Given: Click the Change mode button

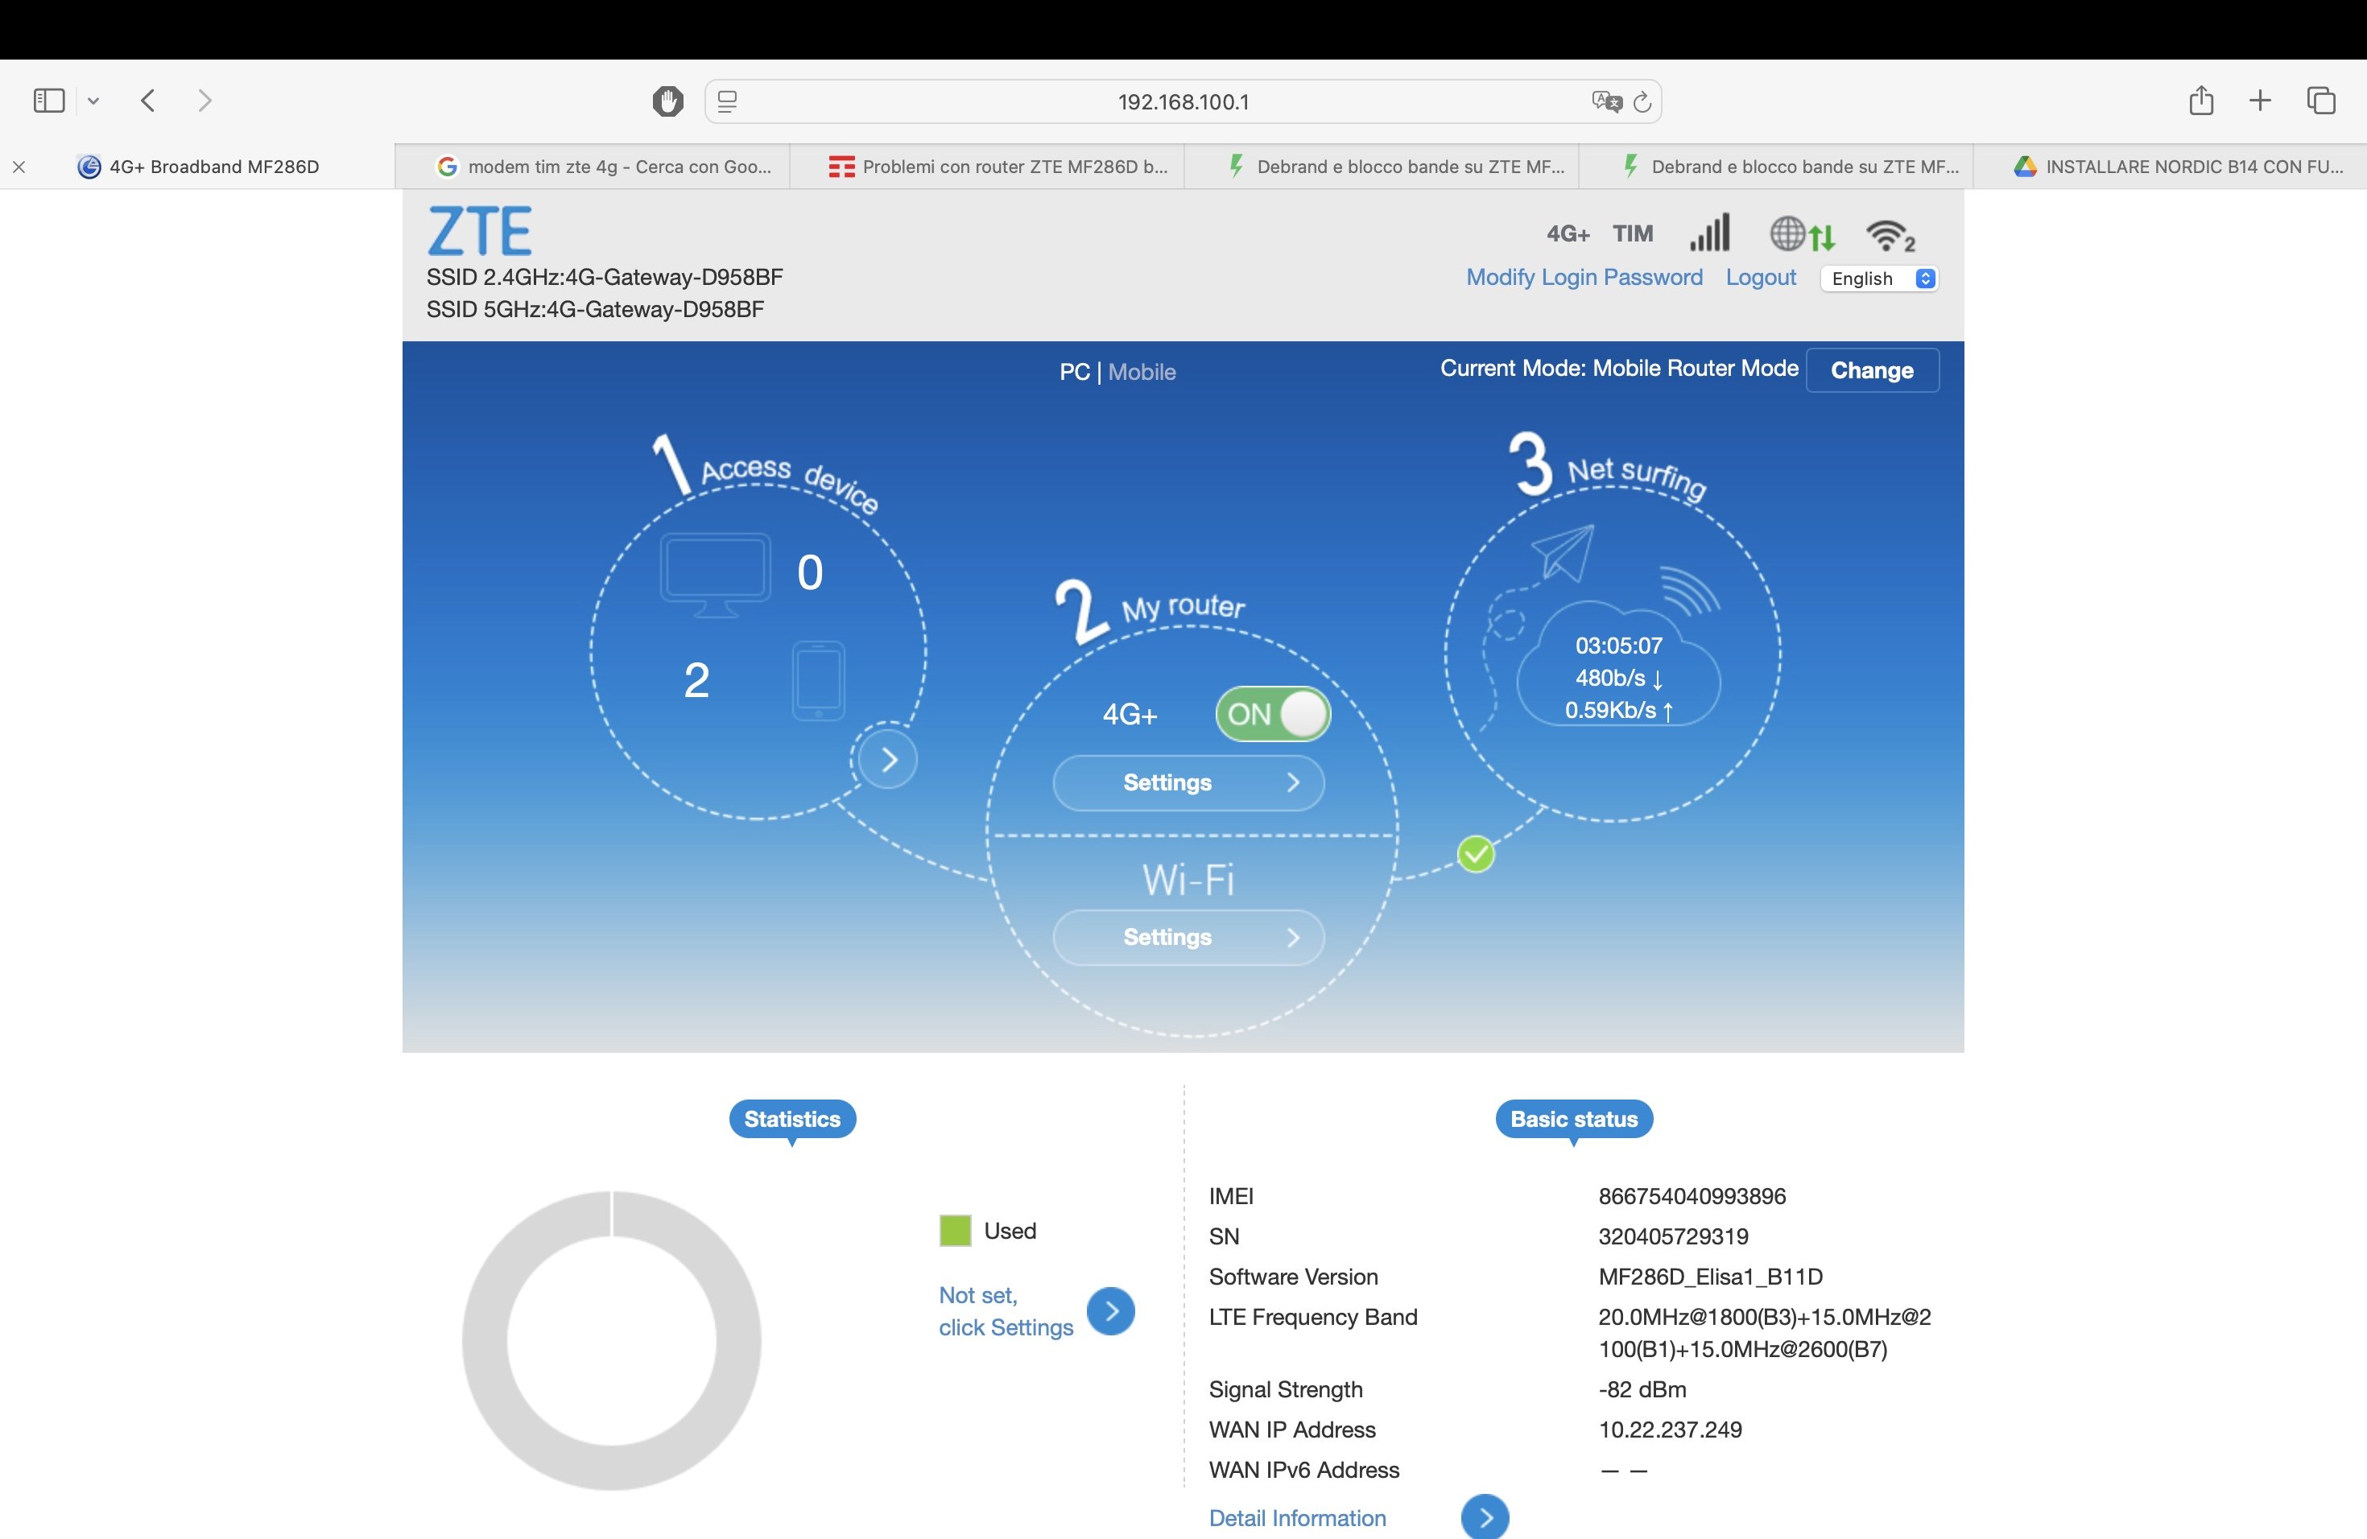Looking at the screenshot, I should coord(1872,369).
